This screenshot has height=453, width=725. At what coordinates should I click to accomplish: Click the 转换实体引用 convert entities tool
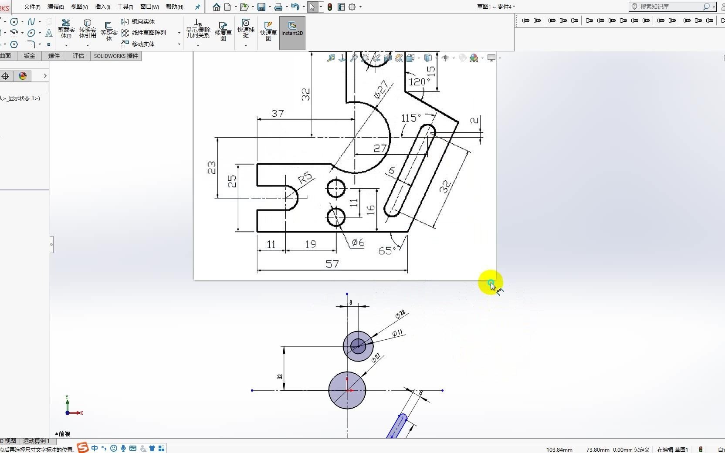(88, 29)
